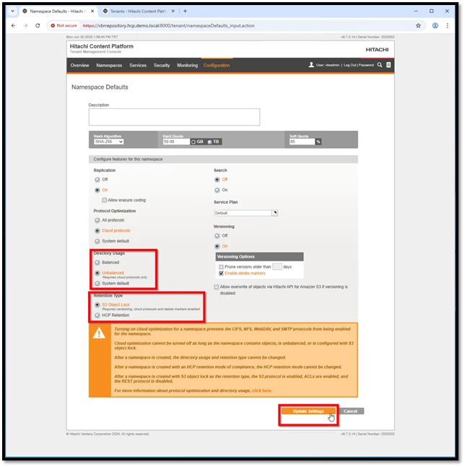465x467 pixels.
Task: Select HCP Retention type
Action: 97,315
